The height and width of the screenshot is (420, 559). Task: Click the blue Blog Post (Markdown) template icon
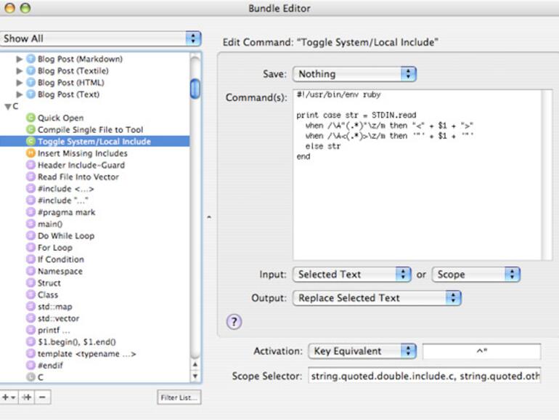click(30, 59)
